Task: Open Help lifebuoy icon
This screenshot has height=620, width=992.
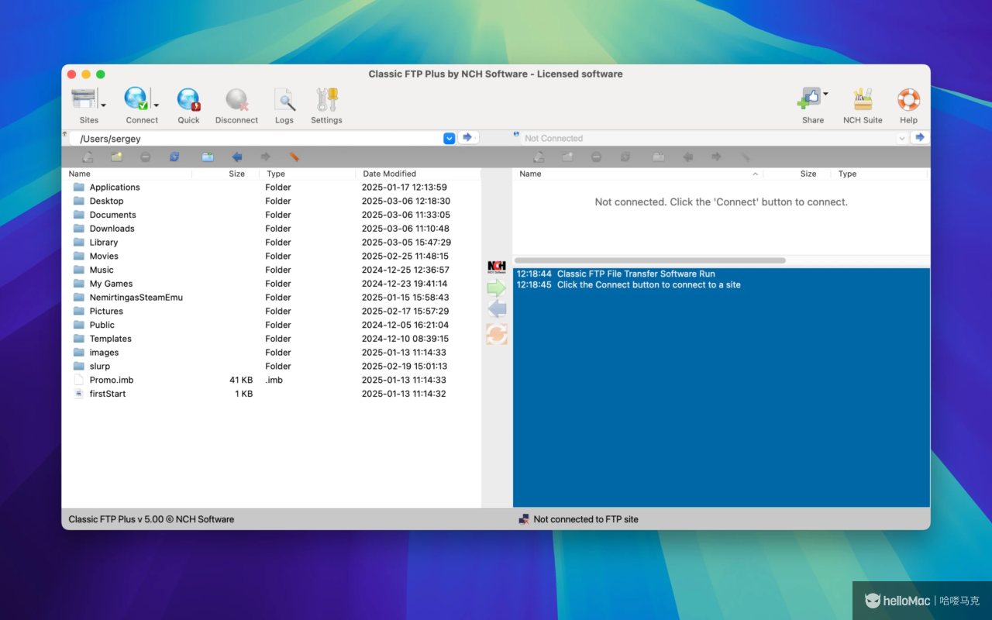Action: 908,99
